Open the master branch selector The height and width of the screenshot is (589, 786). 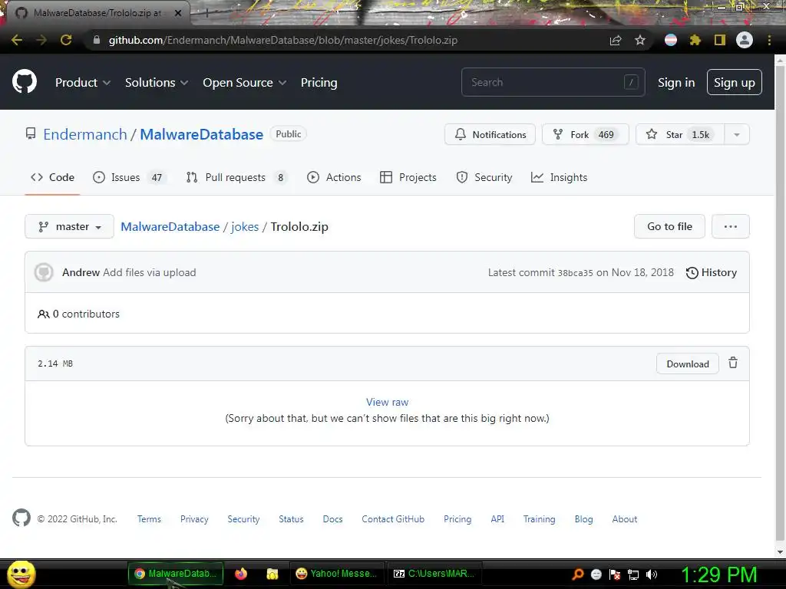click(69, 226)
